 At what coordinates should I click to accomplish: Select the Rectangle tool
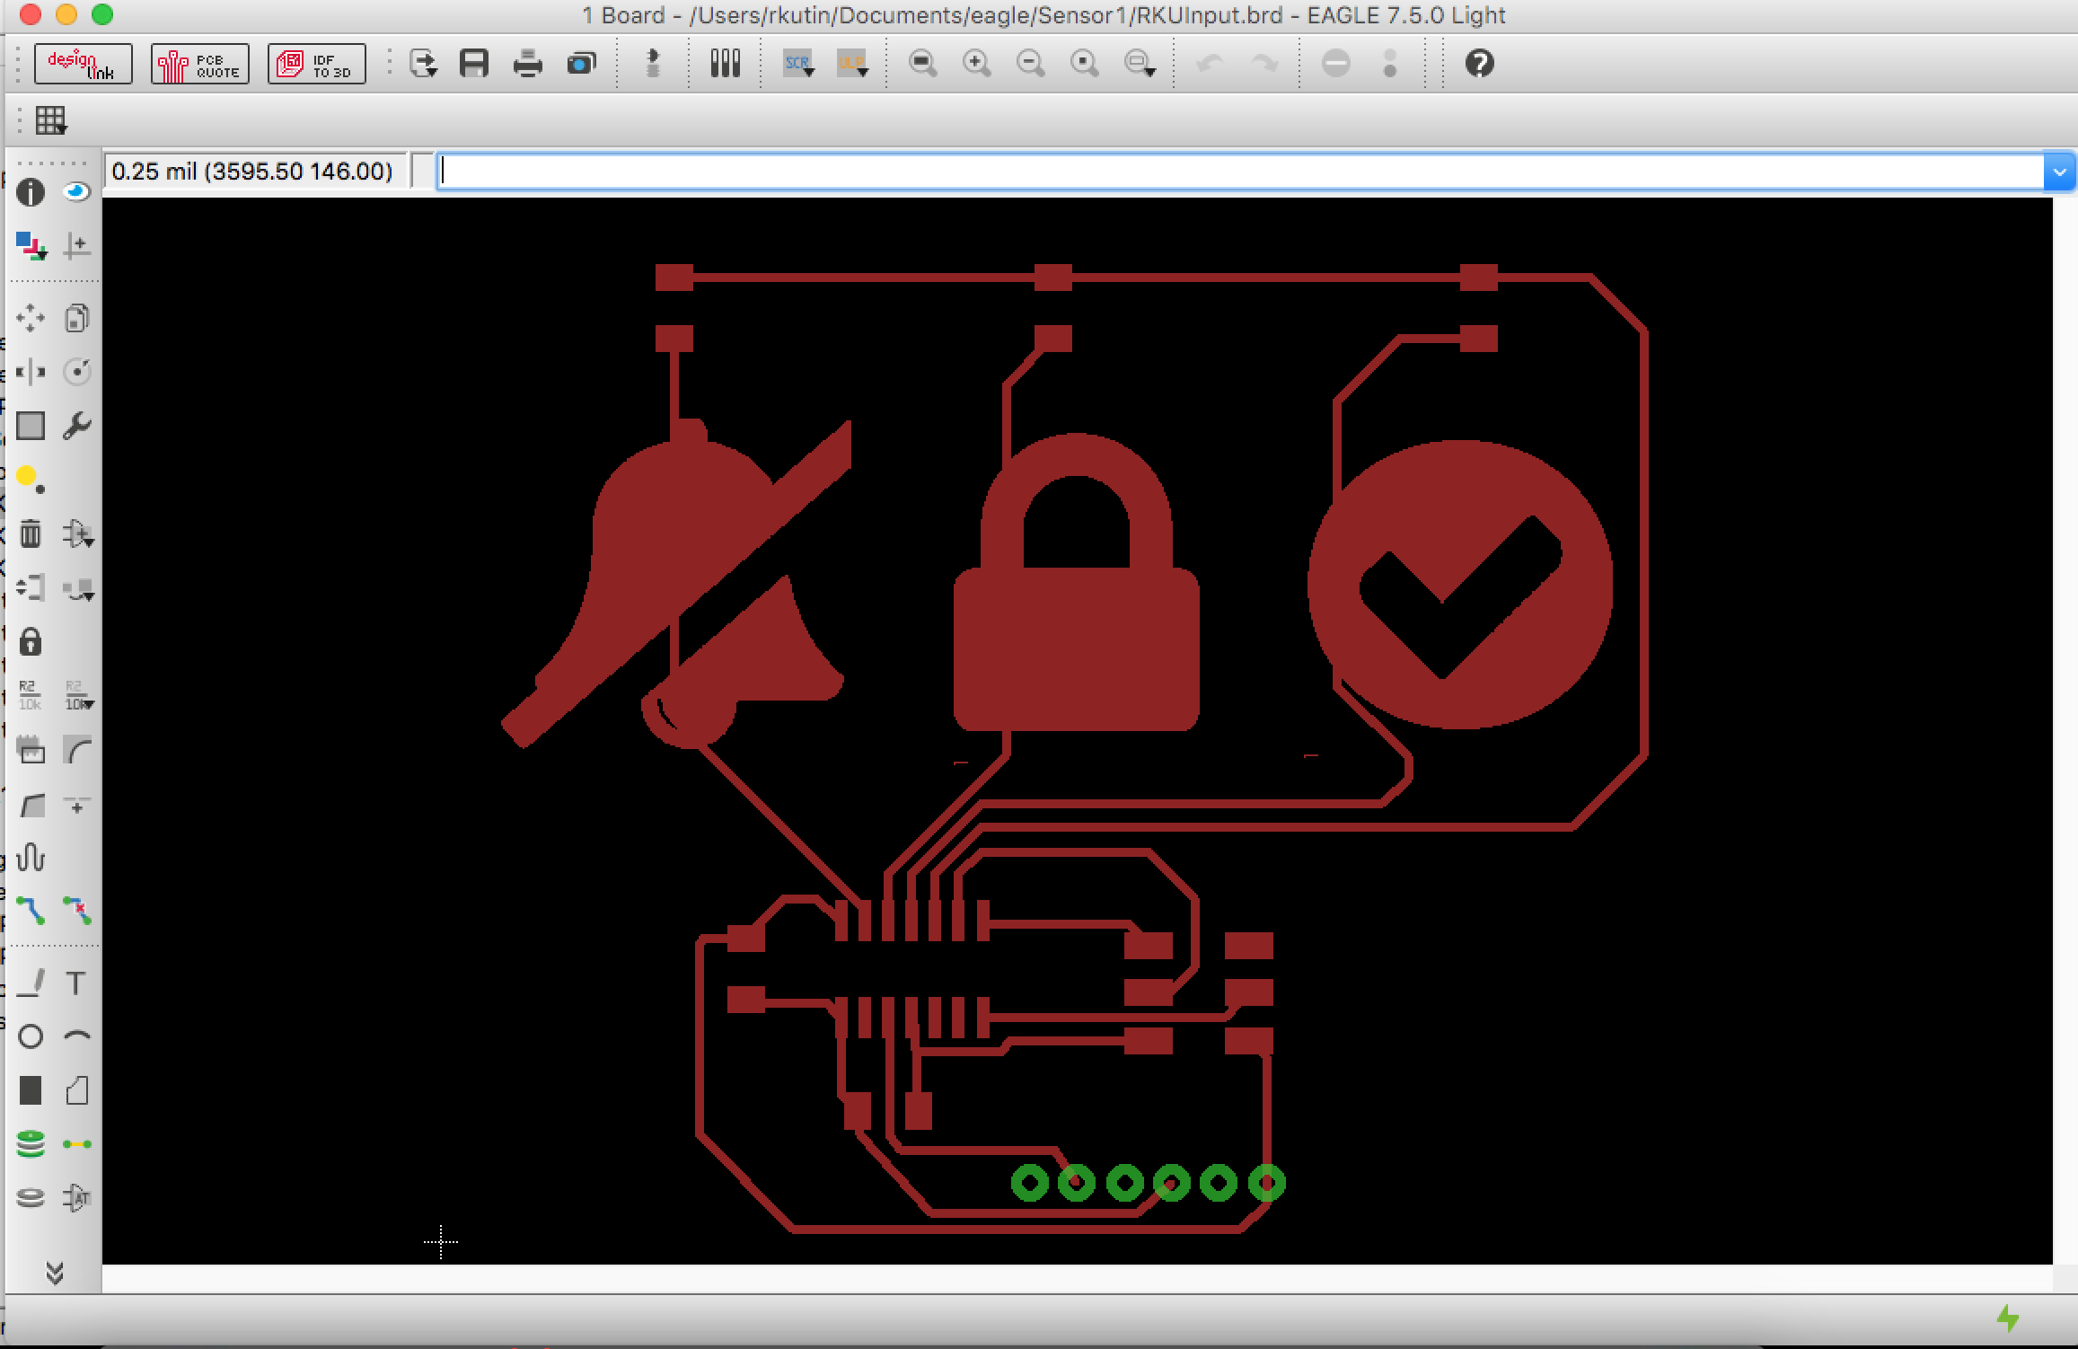pos(31,1090)
